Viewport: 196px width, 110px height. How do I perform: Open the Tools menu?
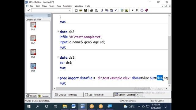tap(52, 6)
